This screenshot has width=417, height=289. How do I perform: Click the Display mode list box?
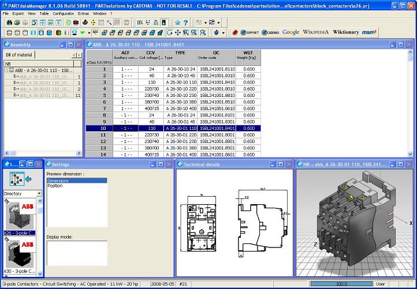[77, 253]
